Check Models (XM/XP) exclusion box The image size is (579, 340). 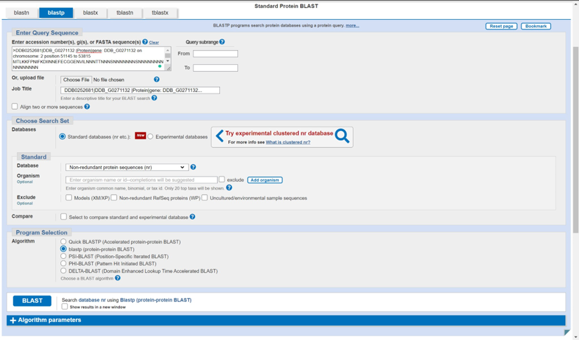pyautogui.click(x=69, y=197)
